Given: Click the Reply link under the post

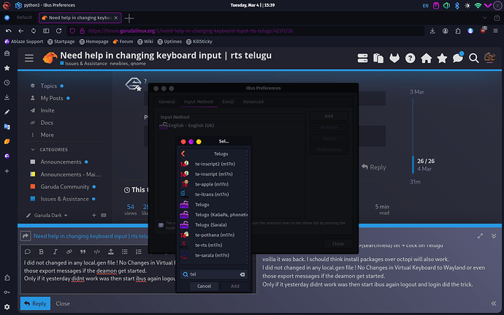Looking at the screenshot, I should [374, 167].
